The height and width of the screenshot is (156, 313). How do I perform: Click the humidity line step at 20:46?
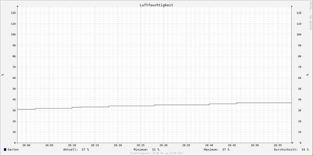tap(237, 103)
